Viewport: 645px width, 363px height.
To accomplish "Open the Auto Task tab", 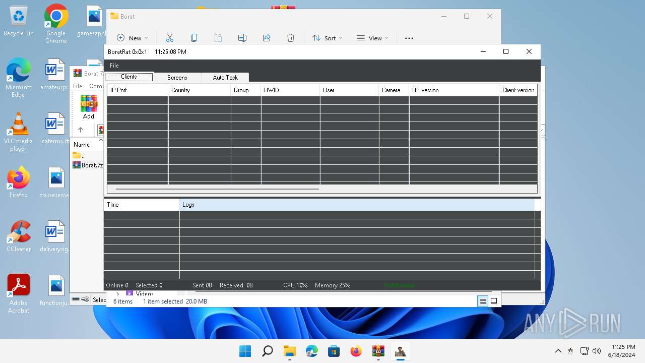I will [x=225, y=78].
